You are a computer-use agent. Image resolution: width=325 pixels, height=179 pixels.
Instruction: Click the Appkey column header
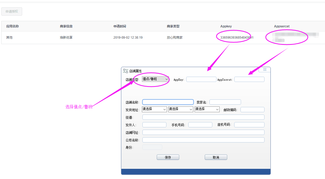226,26
